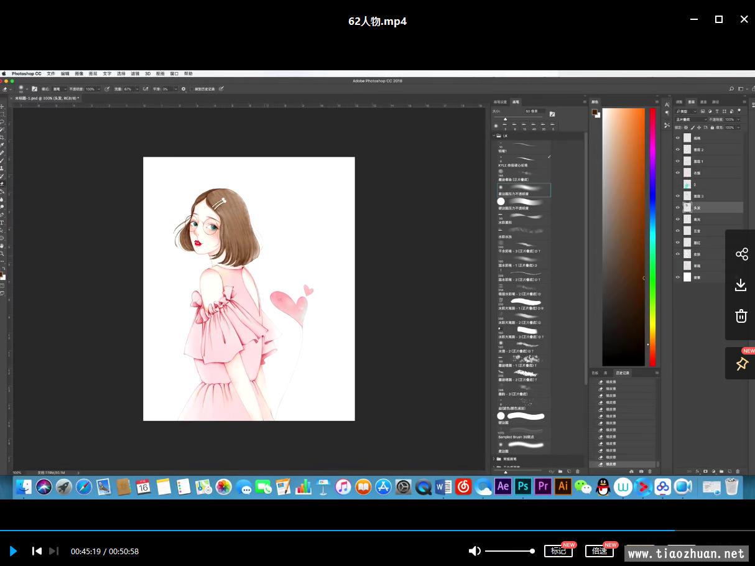Collapse the LK brush folder

click(494, 136)
